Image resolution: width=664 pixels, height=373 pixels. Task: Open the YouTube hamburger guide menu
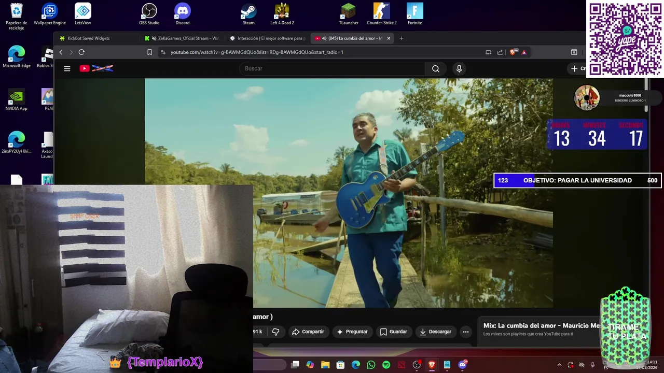coord(67,68)
